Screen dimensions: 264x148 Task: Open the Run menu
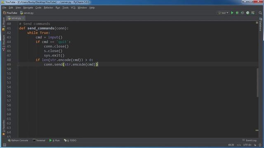(x=58, y=7)
